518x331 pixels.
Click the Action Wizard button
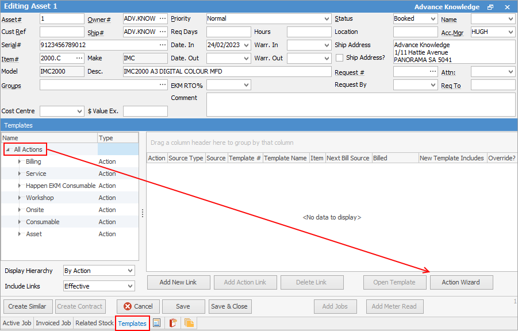[462, 282]
